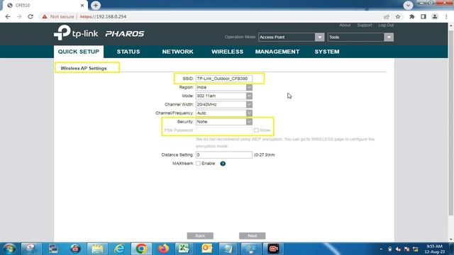Viewport: 454px width, 255px height.
Task: Toggle the Chrome side panel icon
Action: (423, 17)
